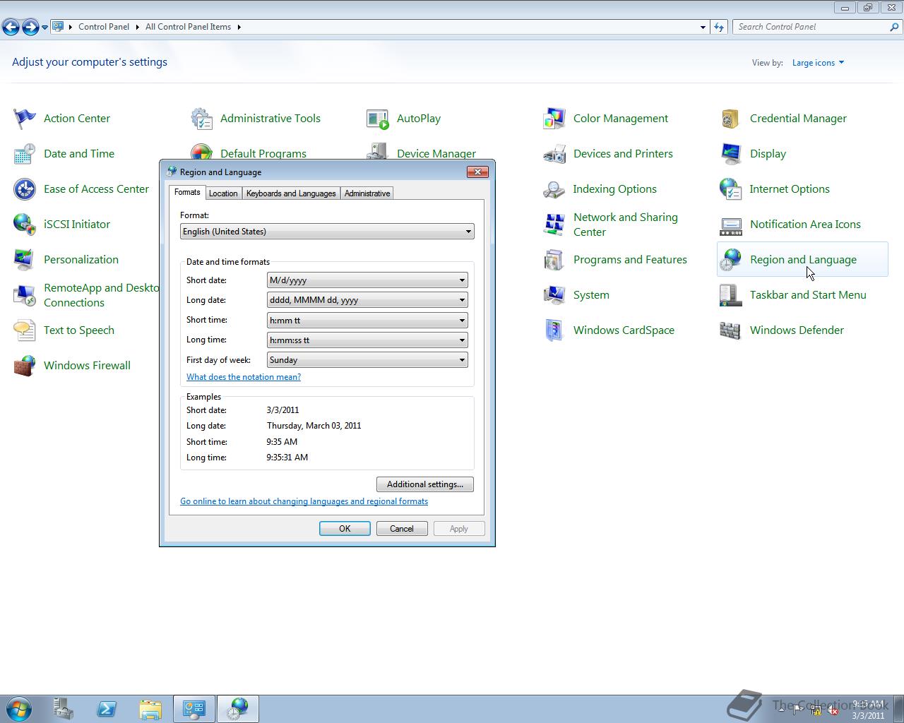904x723 pixels.
Task: Expand the address bar history dropdown arrow
Action: (703, 27)
